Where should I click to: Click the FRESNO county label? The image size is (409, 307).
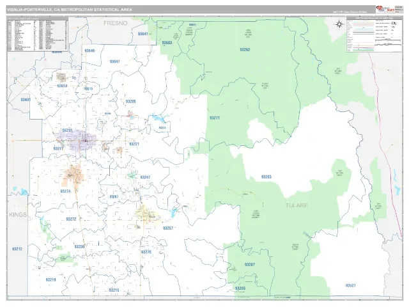tap(115, 23)
